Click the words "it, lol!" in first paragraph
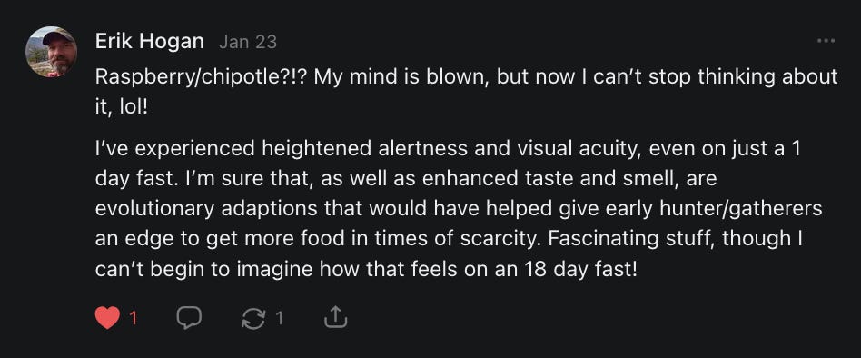This screenshot has width=861, height=358. [122, 107]
